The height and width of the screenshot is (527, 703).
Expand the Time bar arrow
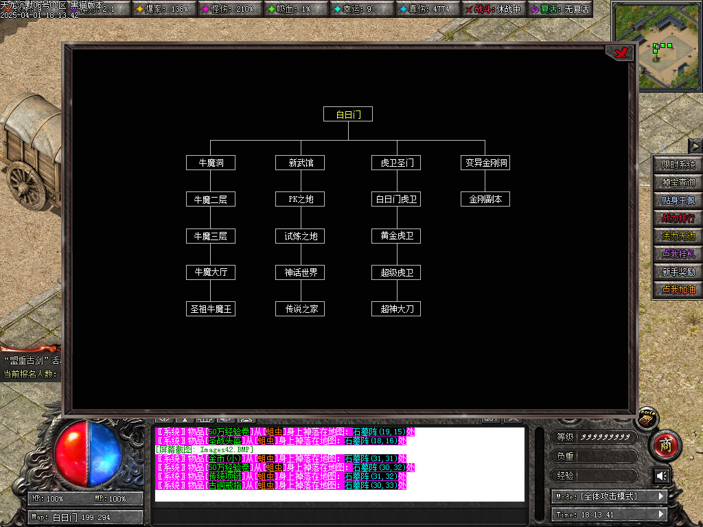coord(661,514)
